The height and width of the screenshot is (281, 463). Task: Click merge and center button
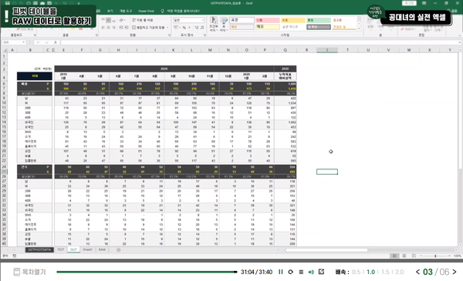pos(148,28)
